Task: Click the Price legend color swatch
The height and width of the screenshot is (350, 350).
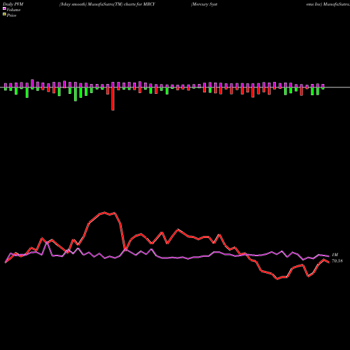Action: [x=4, y=15]
